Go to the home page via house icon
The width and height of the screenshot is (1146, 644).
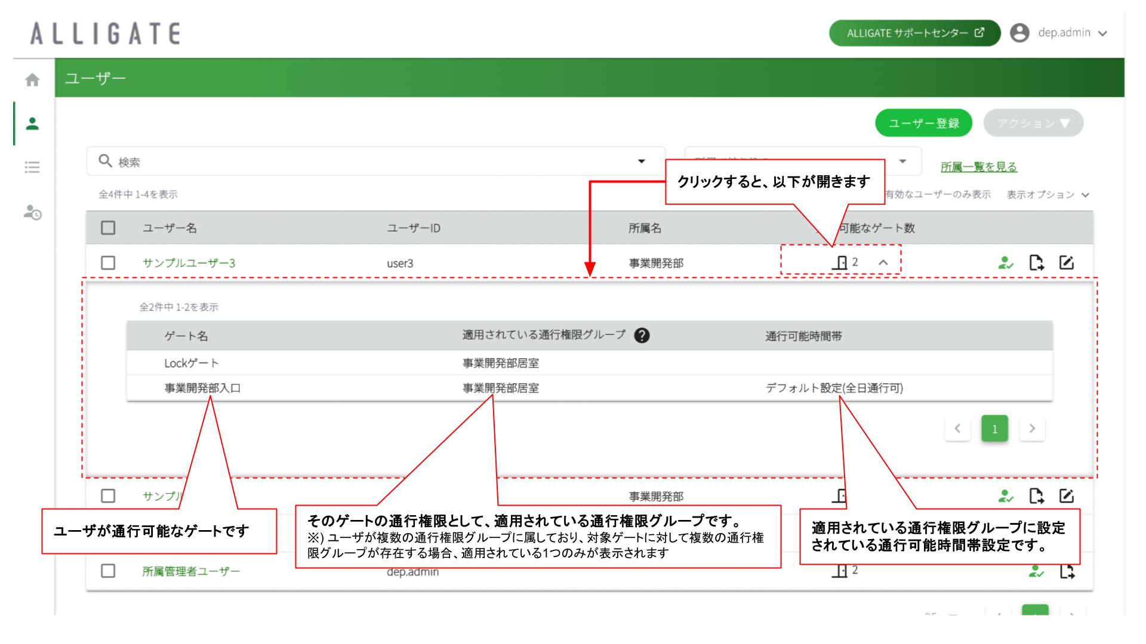32,80
